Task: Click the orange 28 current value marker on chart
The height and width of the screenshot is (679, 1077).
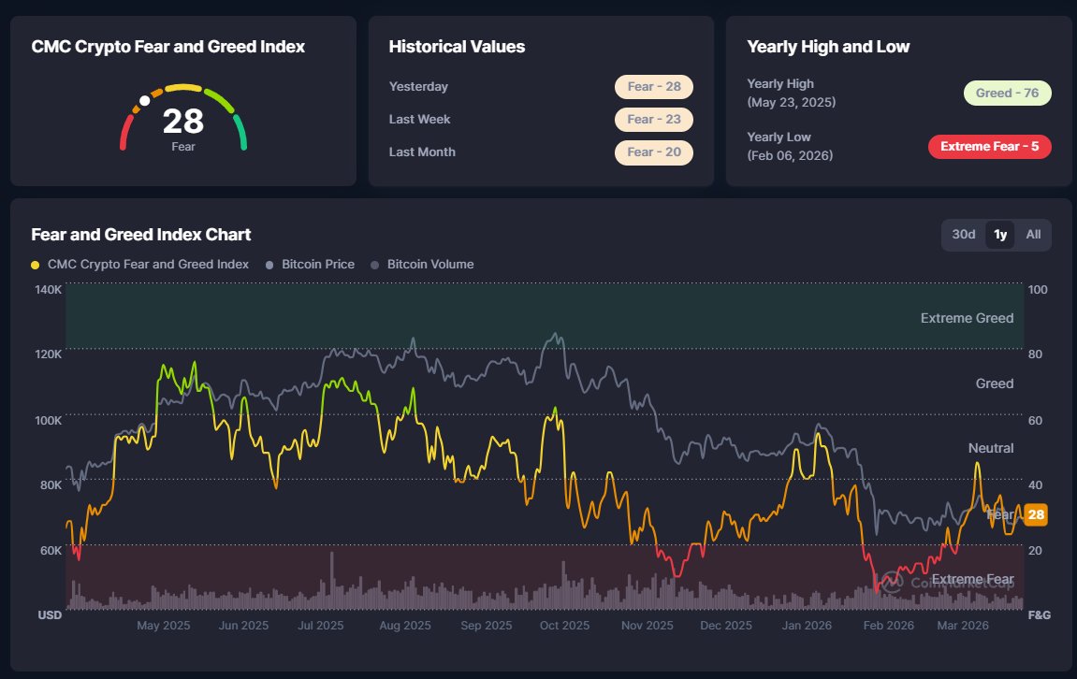Action: tap(1035, 514)
